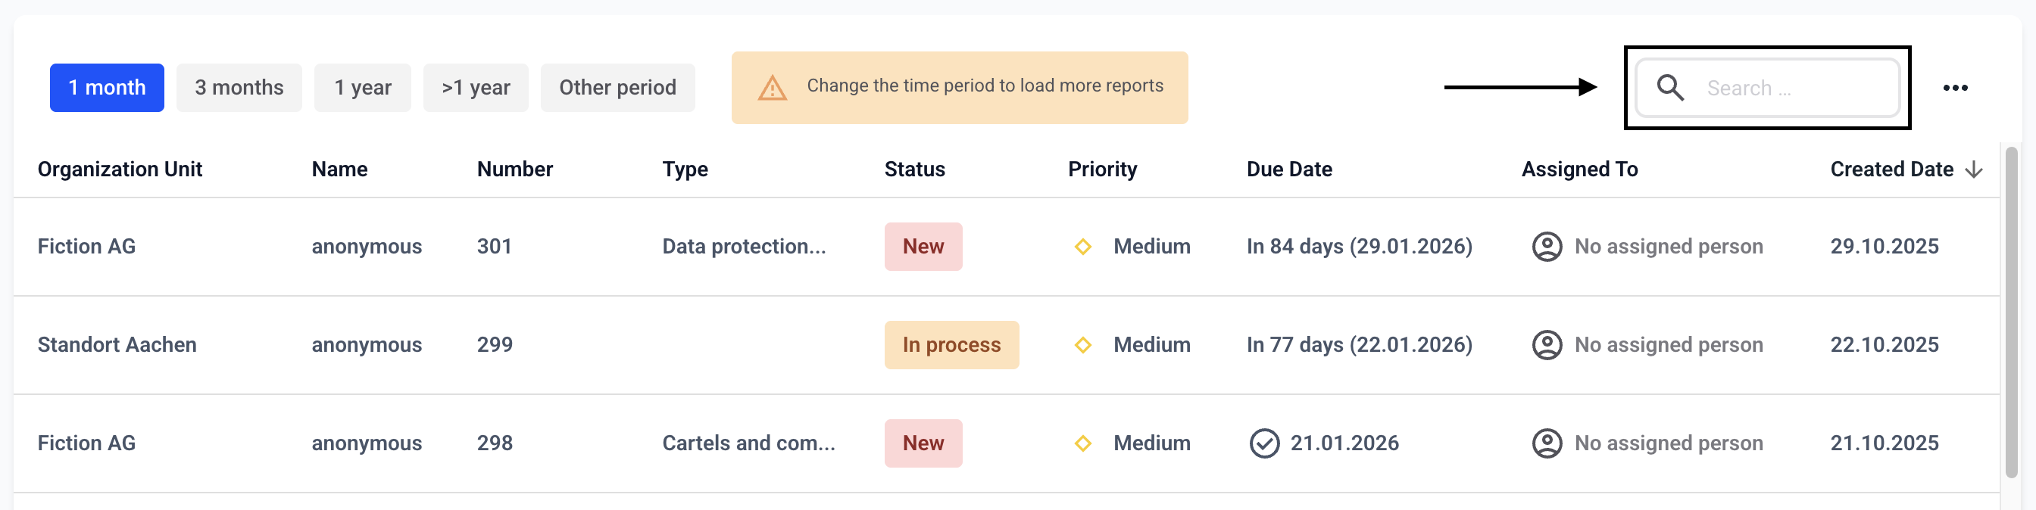Screen dimensions: 2036x510
Task: Sort by Organization Unit column header
Action: 120,169
